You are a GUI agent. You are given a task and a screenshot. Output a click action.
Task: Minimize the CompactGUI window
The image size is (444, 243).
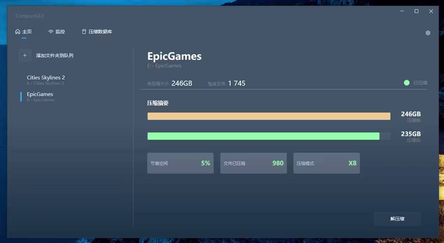[402, 11]
